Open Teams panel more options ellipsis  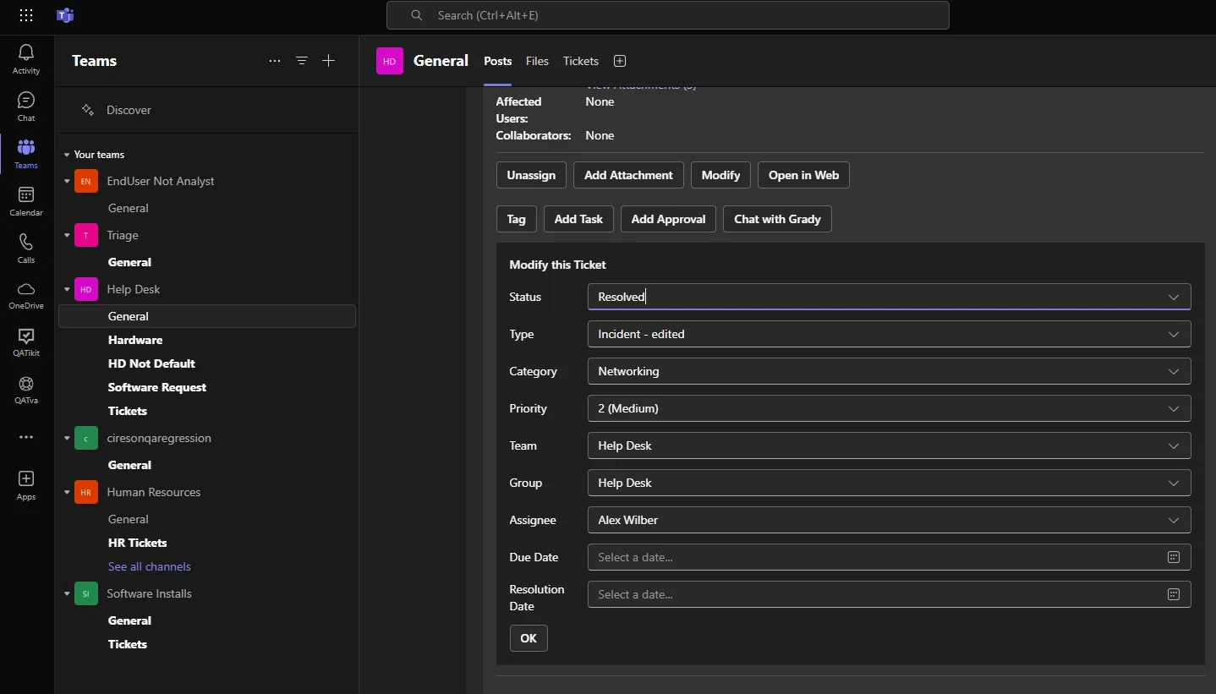click(x=275, y=61)
